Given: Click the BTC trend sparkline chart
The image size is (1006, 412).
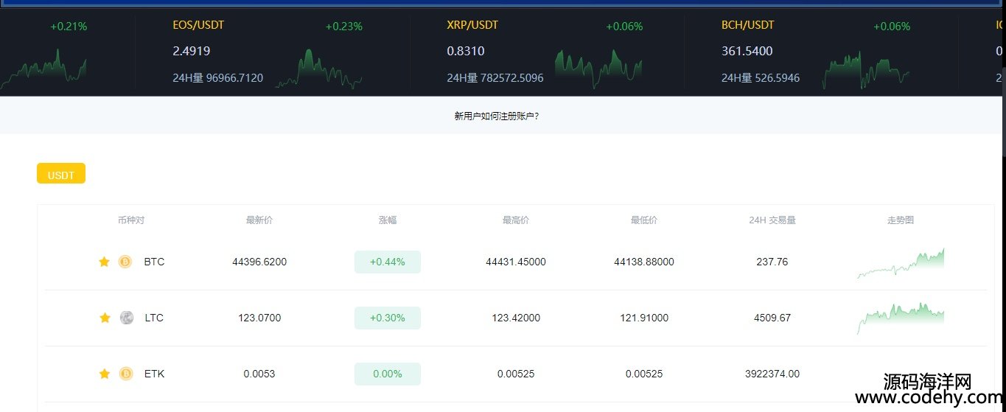Looking at the screenshot, I should [x=901, y=263].
